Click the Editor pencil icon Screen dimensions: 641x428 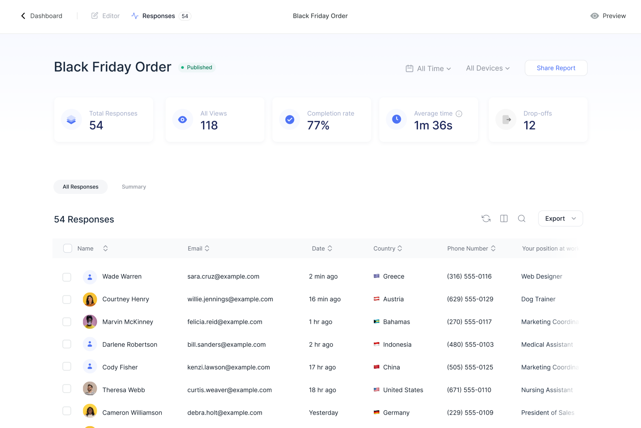pyautogui.click(x=94, y=15)
